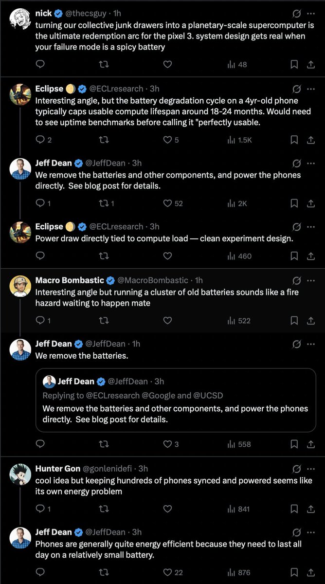Reply to nick's junk drawers tweet

[41, 64]
